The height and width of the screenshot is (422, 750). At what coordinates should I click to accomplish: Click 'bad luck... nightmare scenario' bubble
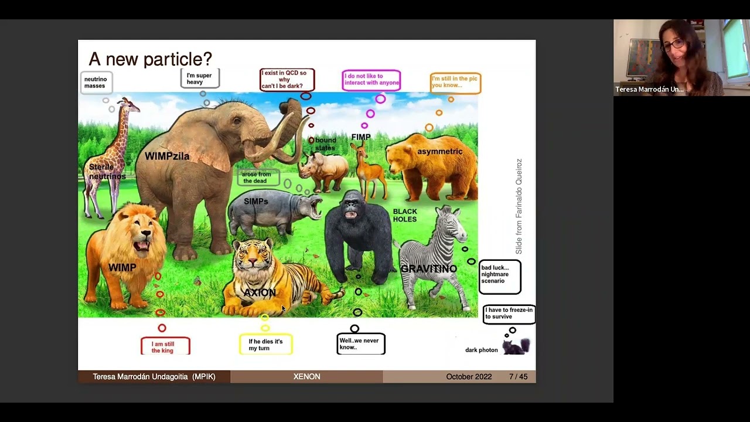[x=500, y=277]
